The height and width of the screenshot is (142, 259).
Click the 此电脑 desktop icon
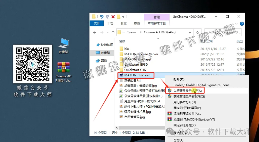[63, 46]
